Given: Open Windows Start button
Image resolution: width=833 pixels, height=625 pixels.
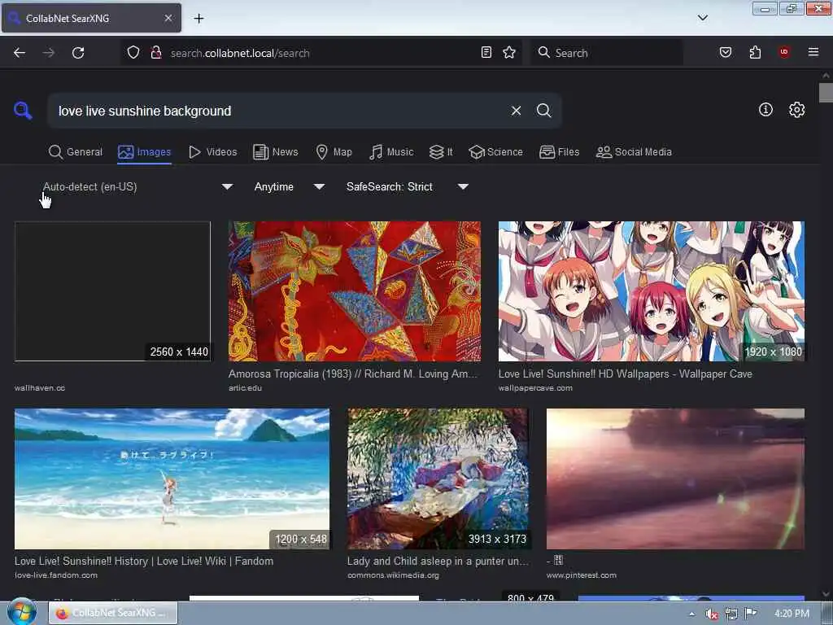Looking at the screenshot, I should click(x=22, y=612).
